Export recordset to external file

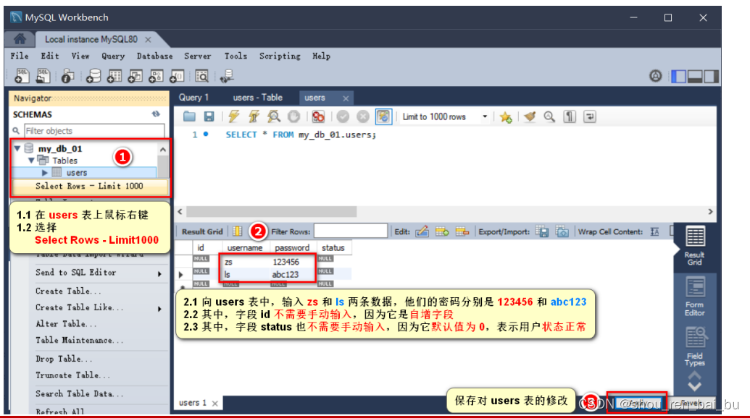pyautogui.click(x=542, y=232)
